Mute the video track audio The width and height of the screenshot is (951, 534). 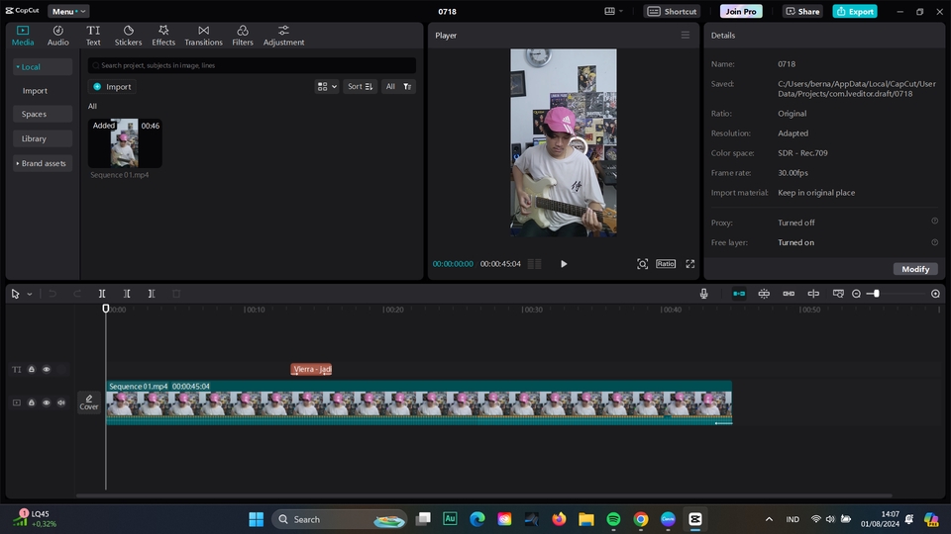pos(61,402)
